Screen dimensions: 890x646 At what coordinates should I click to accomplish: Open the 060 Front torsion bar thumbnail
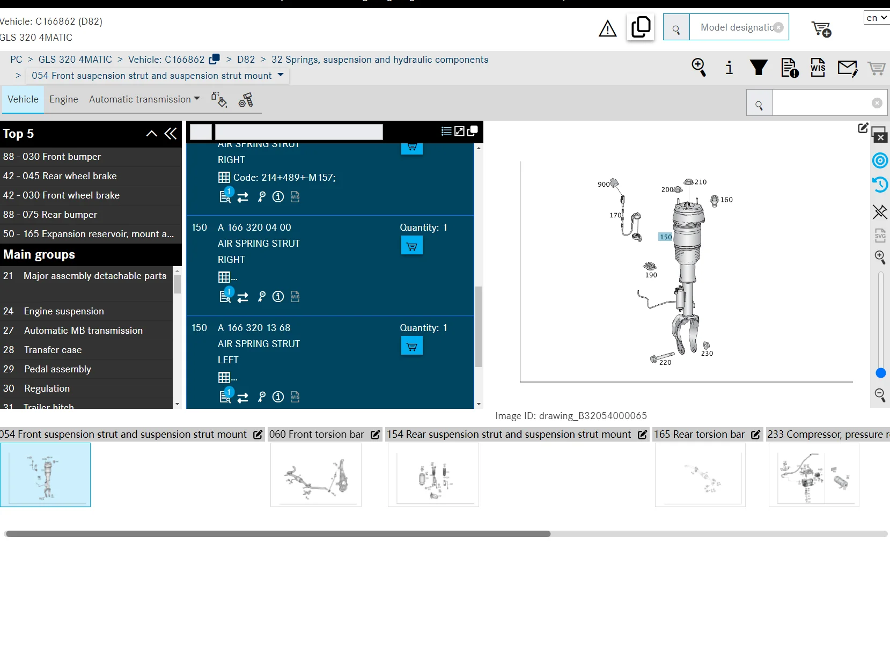(x=316, y=475)
